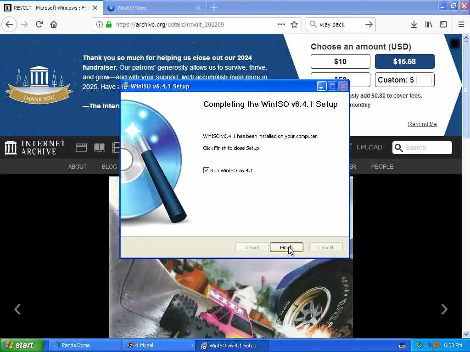The width and height of the screenshot is (470, 352).
Task: Show previous image with left carousel arrow
Action: point(17,309)
